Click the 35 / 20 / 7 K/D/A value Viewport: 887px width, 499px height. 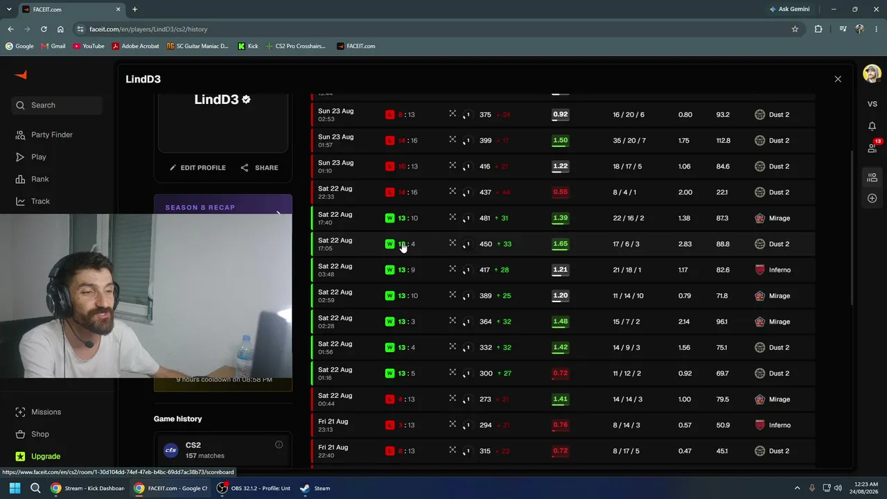coord(629,141)
